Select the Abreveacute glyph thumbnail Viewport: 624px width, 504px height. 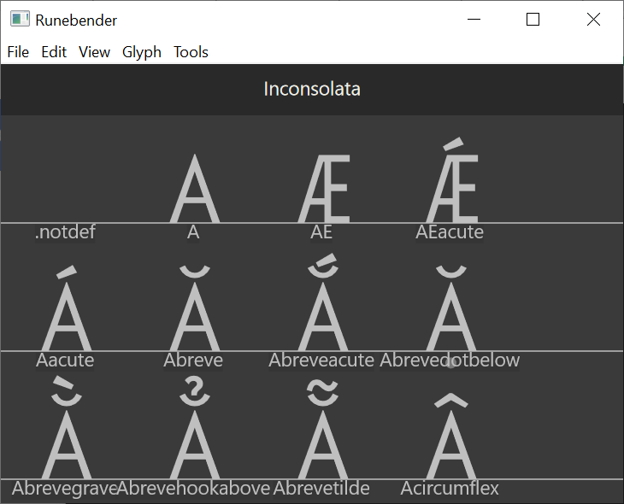[322, 312]
